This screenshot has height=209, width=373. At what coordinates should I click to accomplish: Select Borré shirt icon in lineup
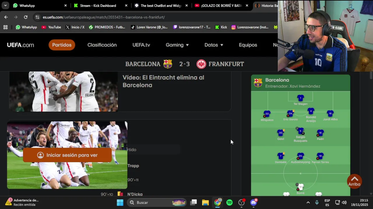tap(300, 187)
